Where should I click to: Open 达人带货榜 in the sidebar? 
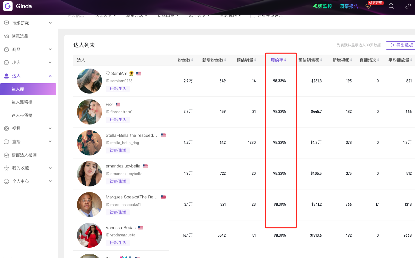(22, 116)
